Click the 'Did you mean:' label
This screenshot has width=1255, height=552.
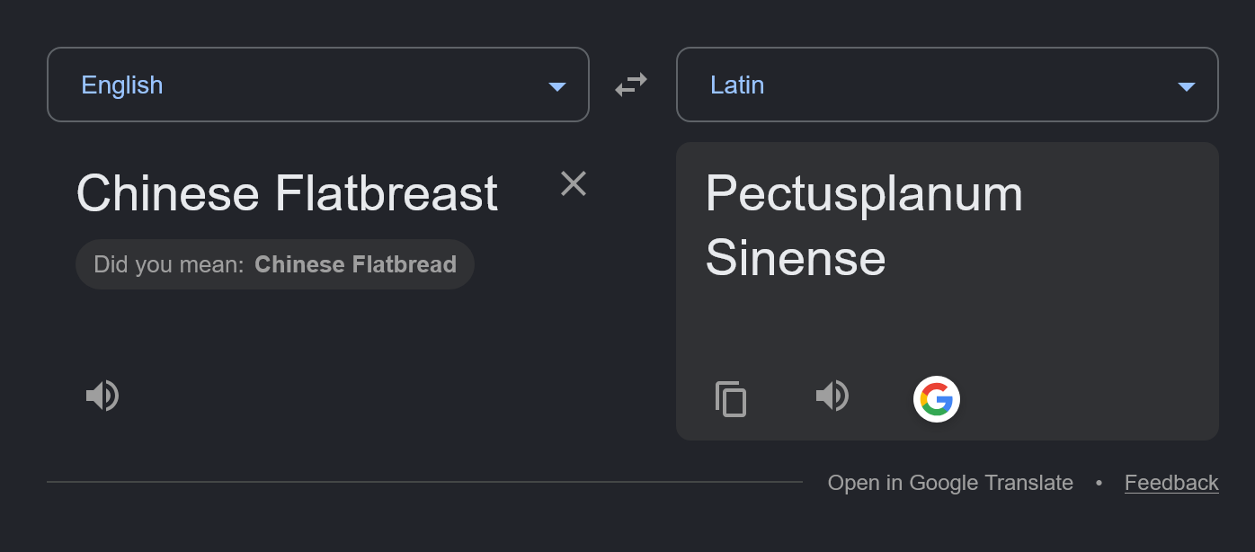(x=169, y=264)
